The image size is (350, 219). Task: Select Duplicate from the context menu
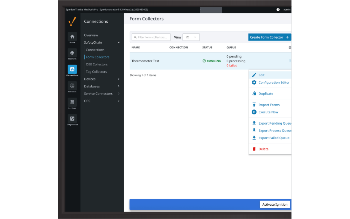click(270, 94)
